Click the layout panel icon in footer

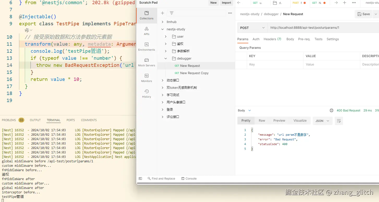pos(140,179)
